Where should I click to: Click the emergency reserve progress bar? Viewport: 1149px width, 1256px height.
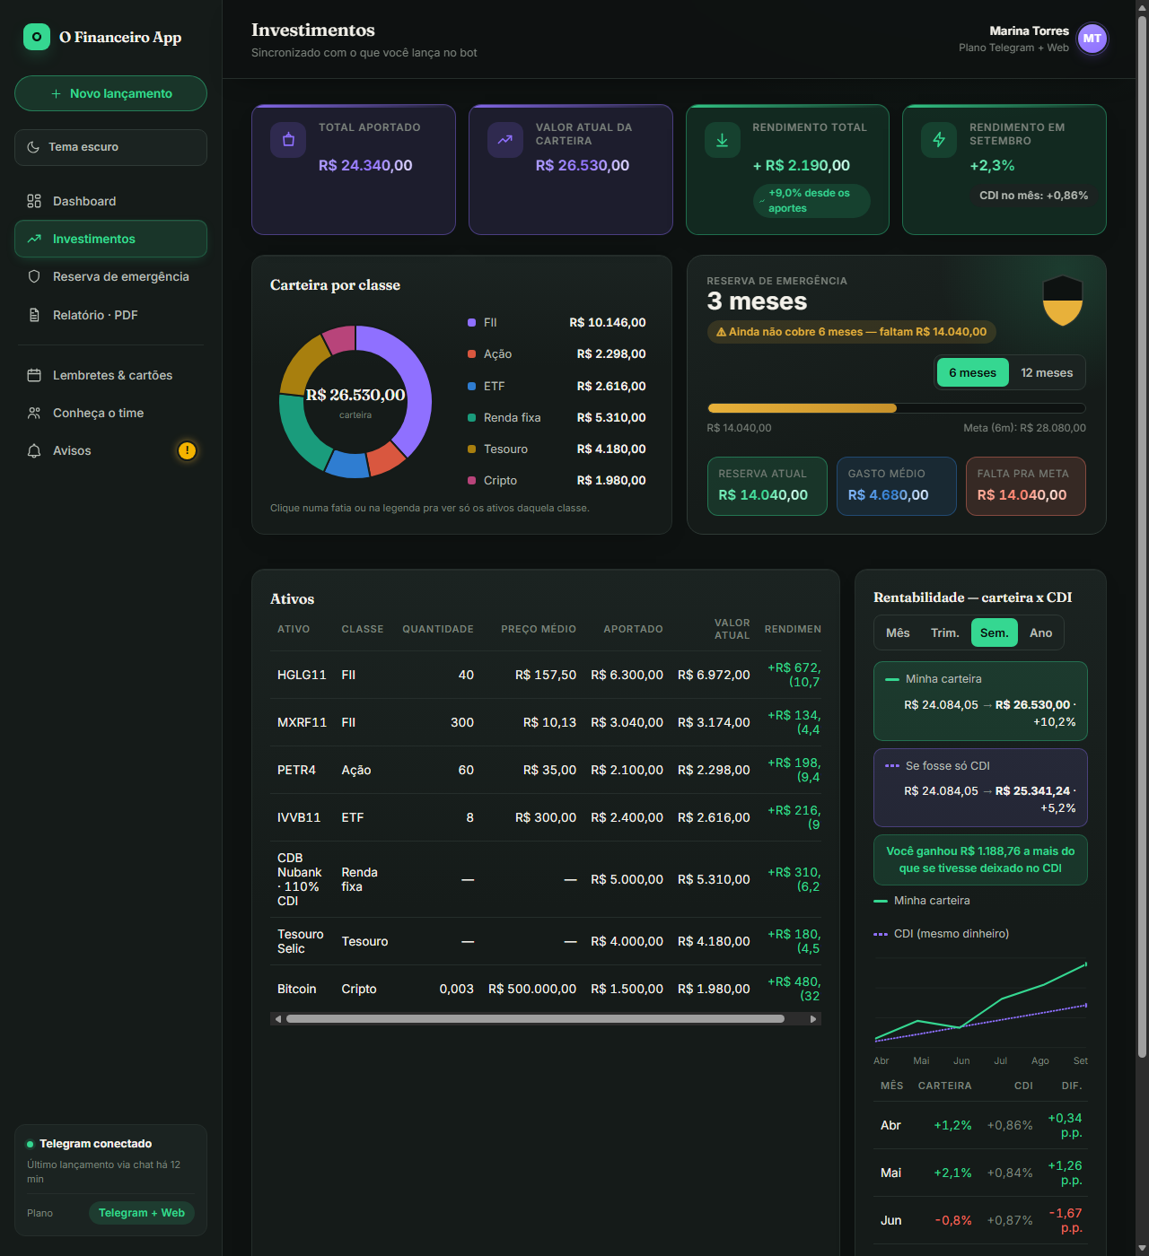(896, 408)
